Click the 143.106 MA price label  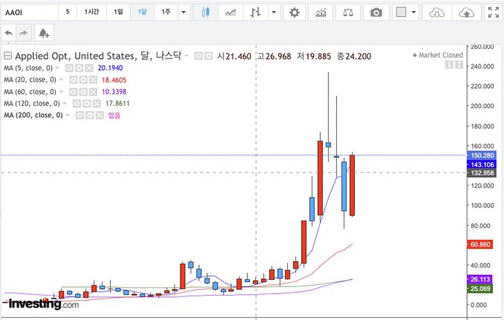(482, 164)
